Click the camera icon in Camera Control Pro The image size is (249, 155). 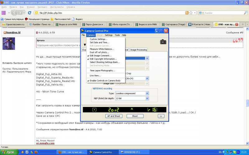point(163,42)
